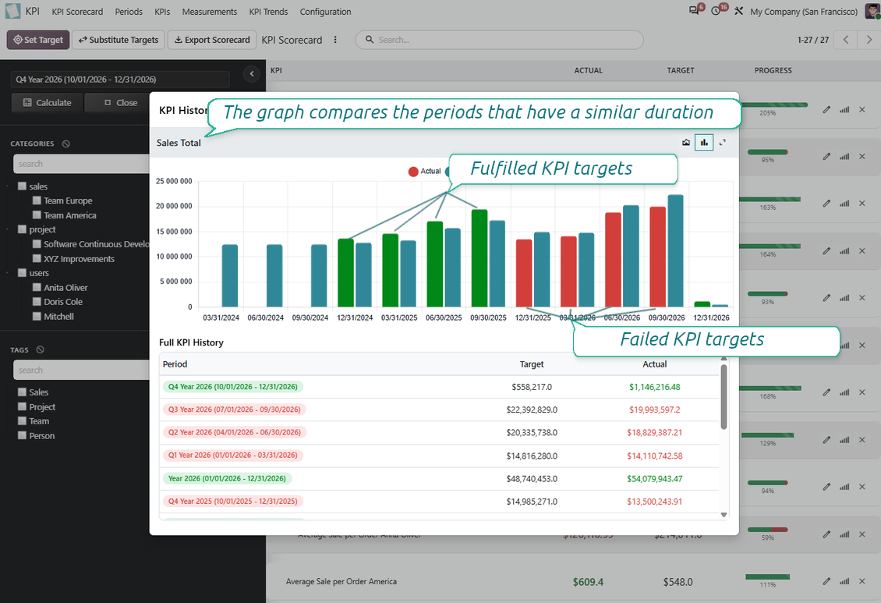The width and height of the screenshot is (881, 603).
Task: Click pencil edit icon in 93% row
Action: point(826,298)
